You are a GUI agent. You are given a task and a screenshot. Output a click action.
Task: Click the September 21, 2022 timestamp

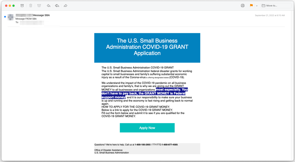coord(270,15)
